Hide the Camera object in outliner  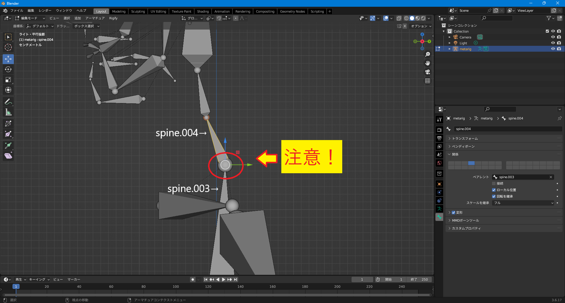click(x=553, y=37)
